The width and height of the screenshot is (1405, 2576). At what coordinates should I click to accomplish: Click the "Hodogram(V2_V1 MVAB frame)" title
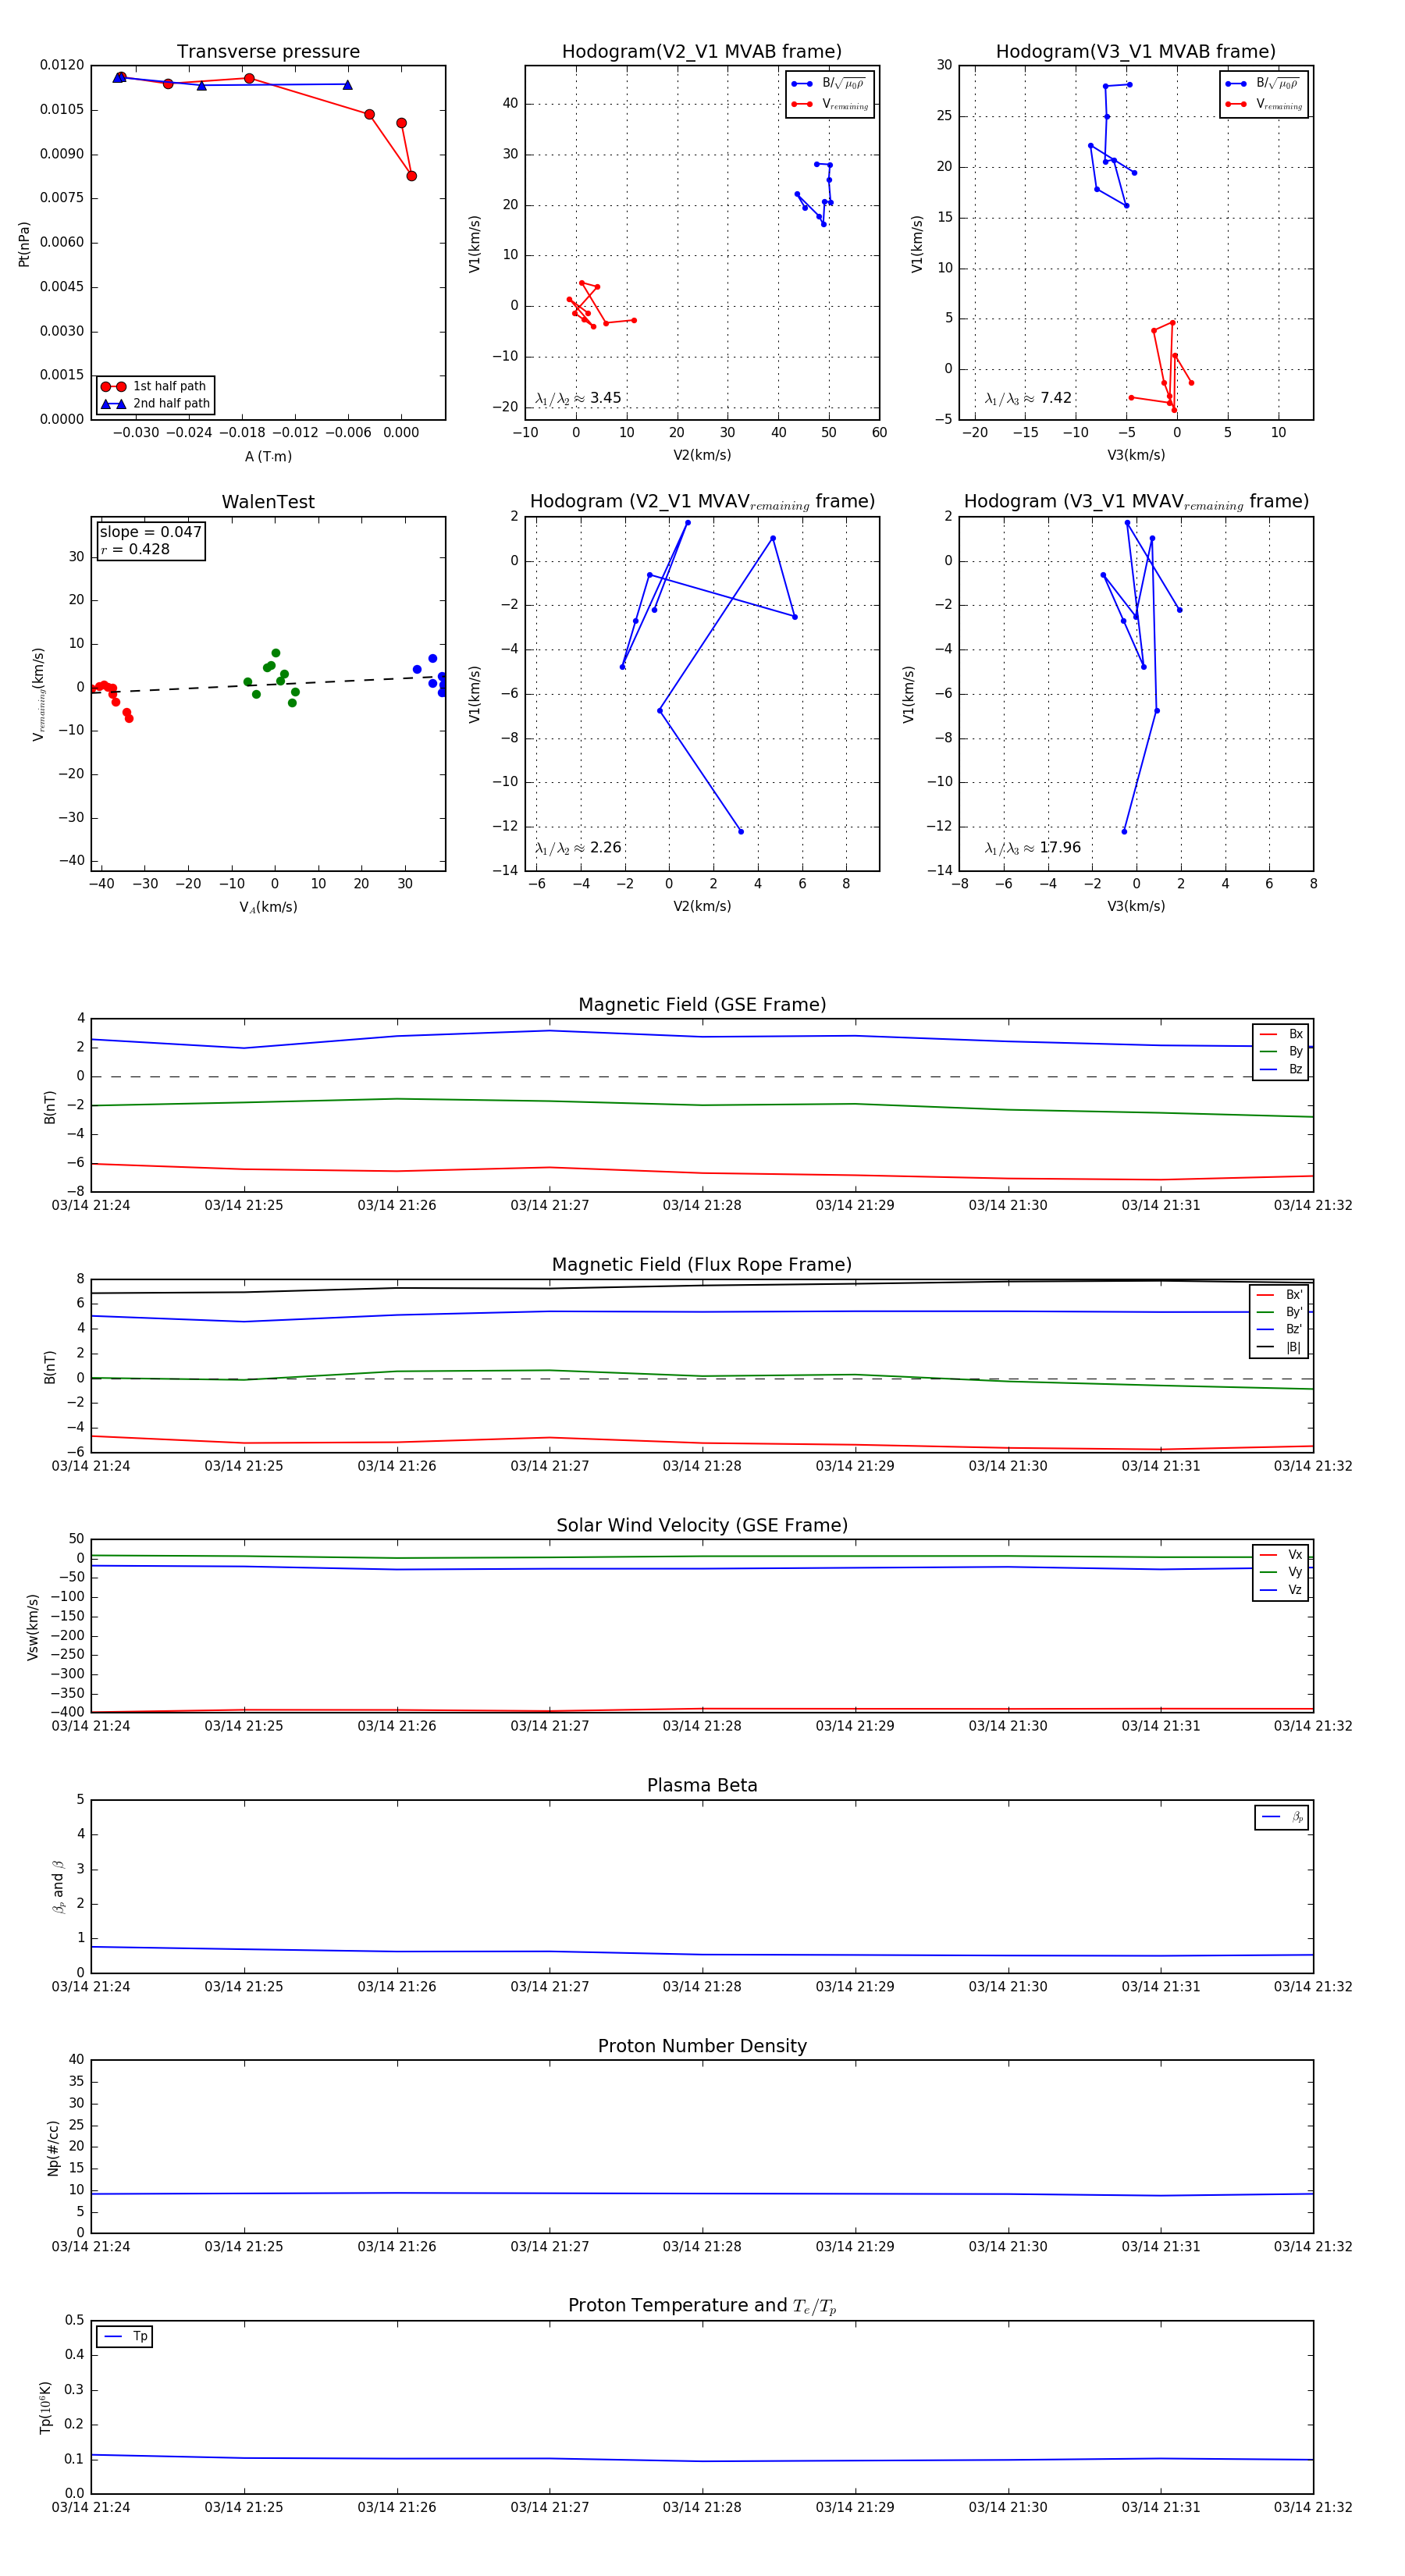point(702,52)
